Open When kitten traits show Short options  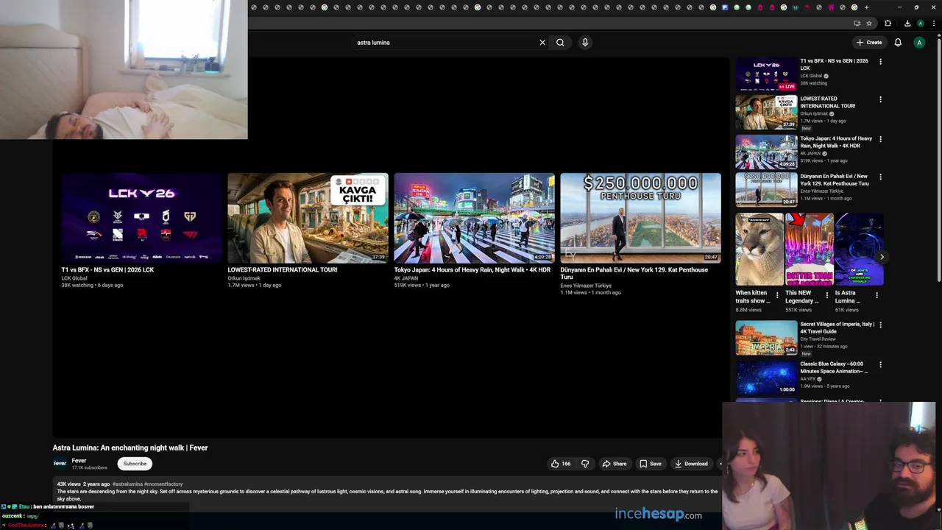coord(777,295)
